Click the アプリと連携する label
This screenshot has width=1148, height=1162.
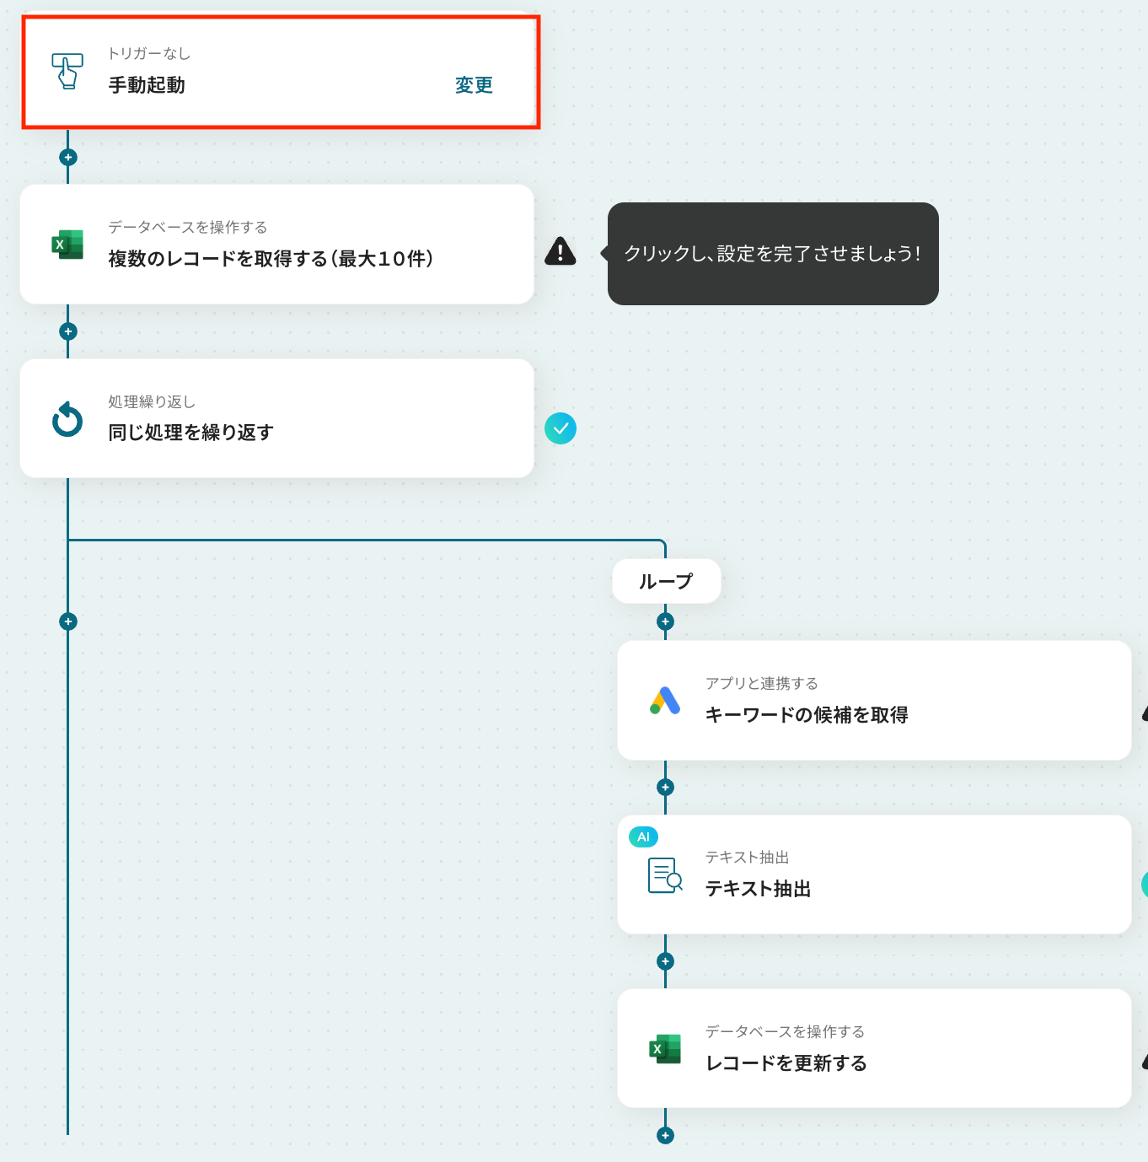coord(762,683)
